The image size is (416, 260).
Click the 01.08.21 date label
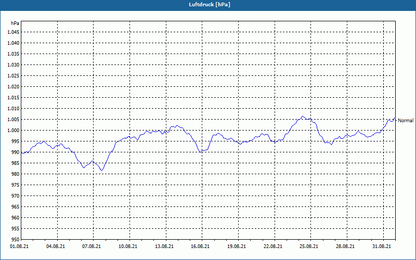(x=19, y=246)
